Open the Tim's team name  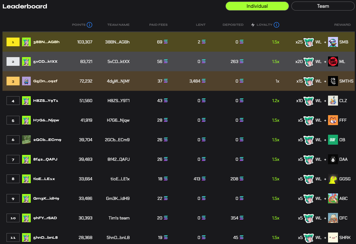click(119, 218)
